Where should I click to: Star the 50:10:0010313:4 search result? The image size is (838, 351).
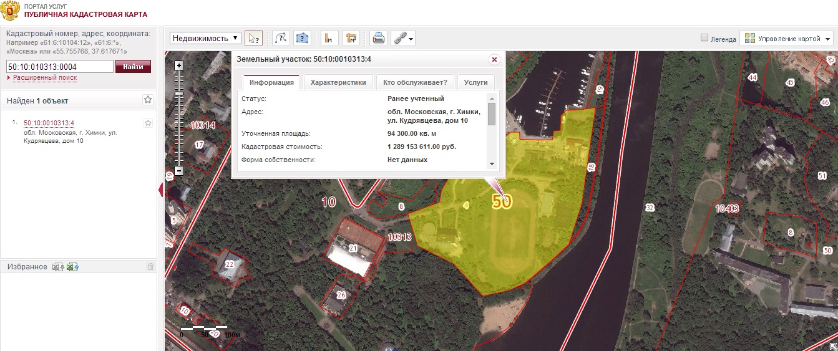tap(148, 123)
